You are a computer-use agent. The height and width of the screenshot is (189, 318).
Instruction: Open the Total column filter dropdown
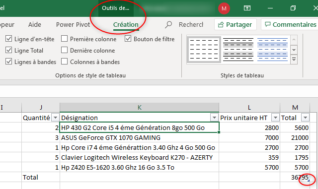coord(305,118)
